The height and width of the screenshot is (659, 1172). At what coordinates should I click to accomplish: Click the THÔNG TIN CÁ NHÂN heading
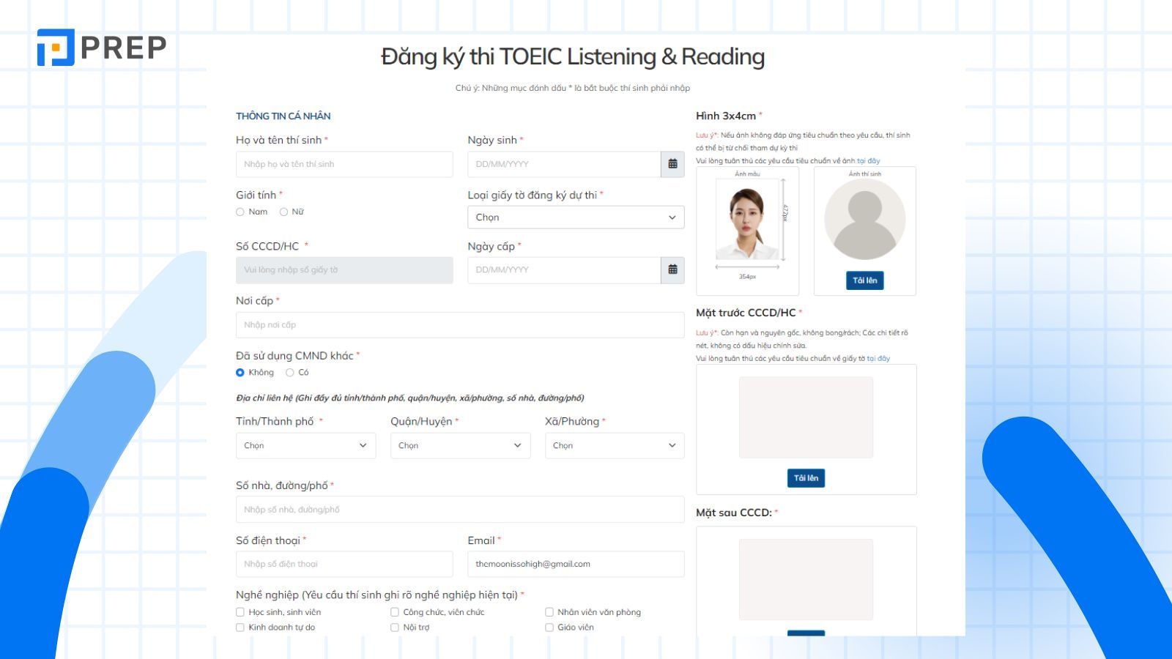point(283,116)
